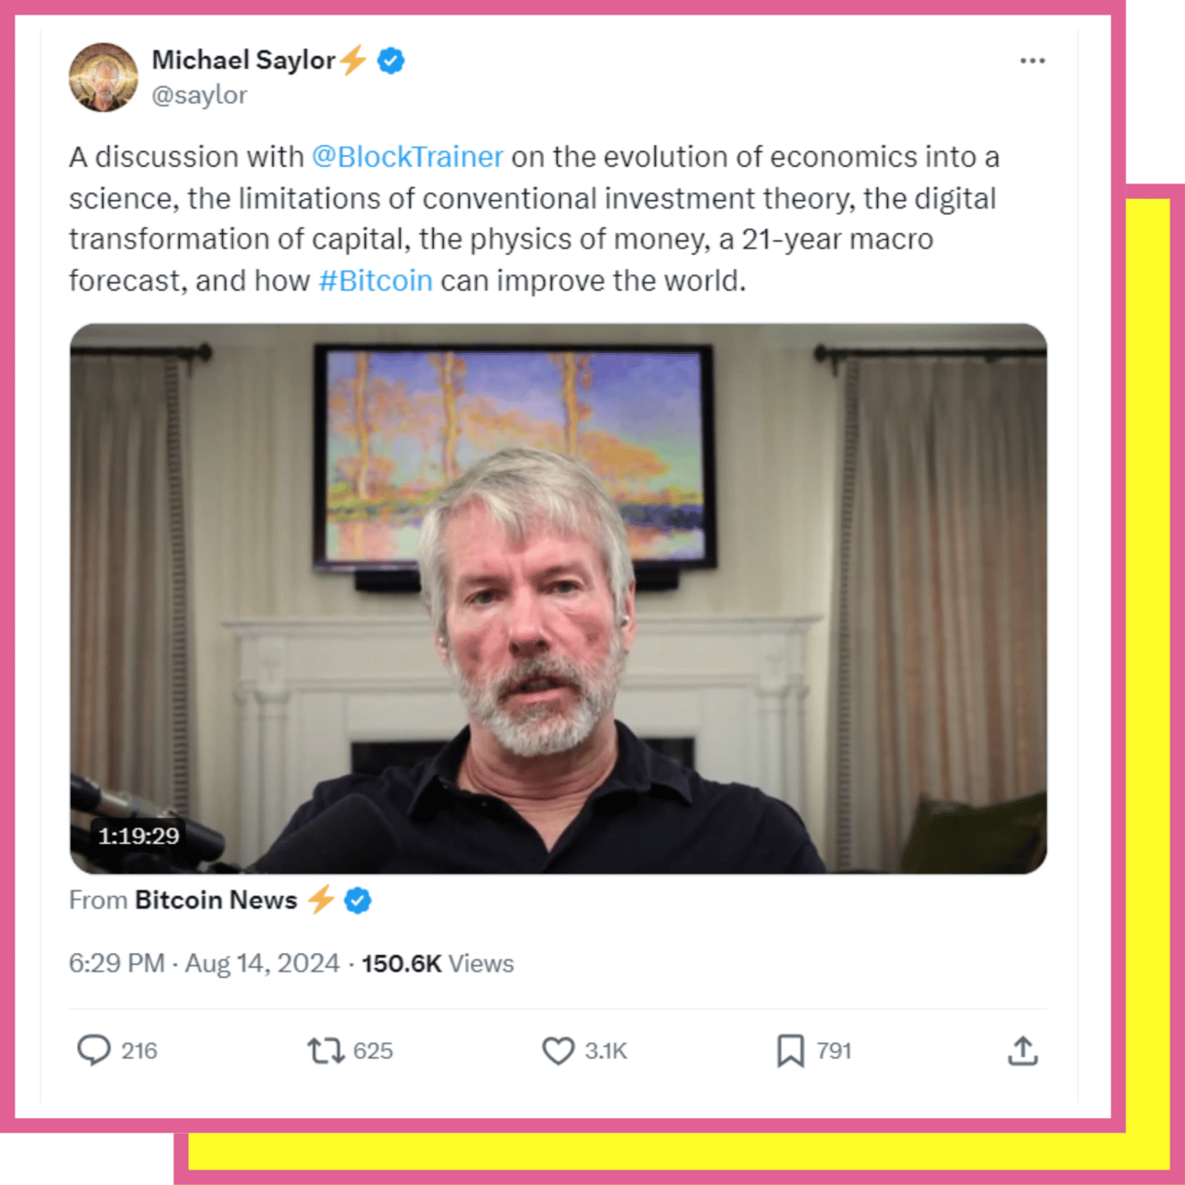Viewport: 1185px width, 1185px height.
Task: Click the @saylor handle
Action: click(x=199, y=95)
